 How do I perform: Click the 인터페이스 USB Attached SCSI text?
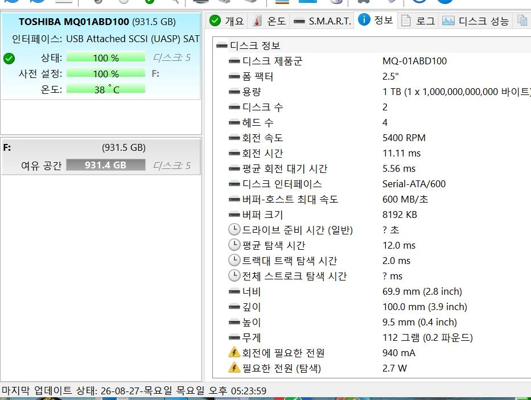point(105,39)
